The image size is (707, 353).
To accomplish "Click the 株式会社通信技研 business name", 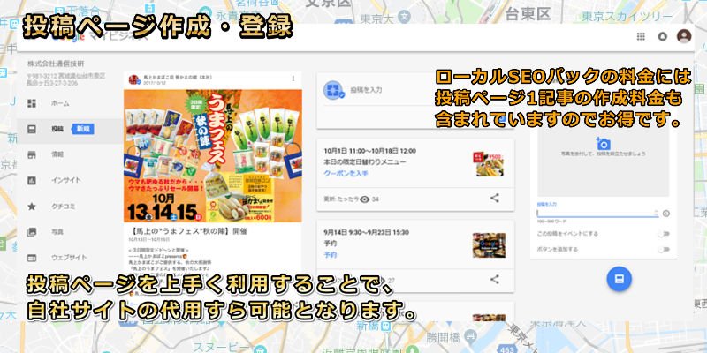I will pos(56,64).
